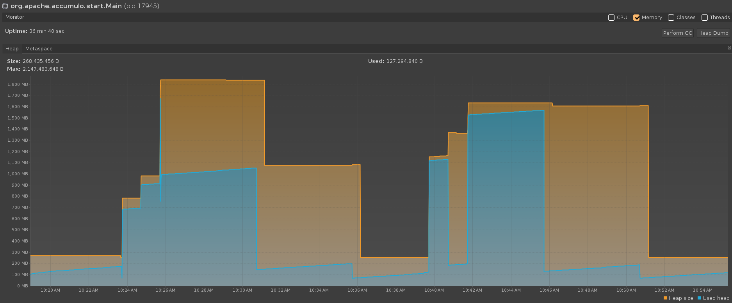Image resolution: width=732 pixels, height=303 pixels.
Task: Uncheck the Memory checkbox
Action: pyautogui.click(x=636, y=18)
